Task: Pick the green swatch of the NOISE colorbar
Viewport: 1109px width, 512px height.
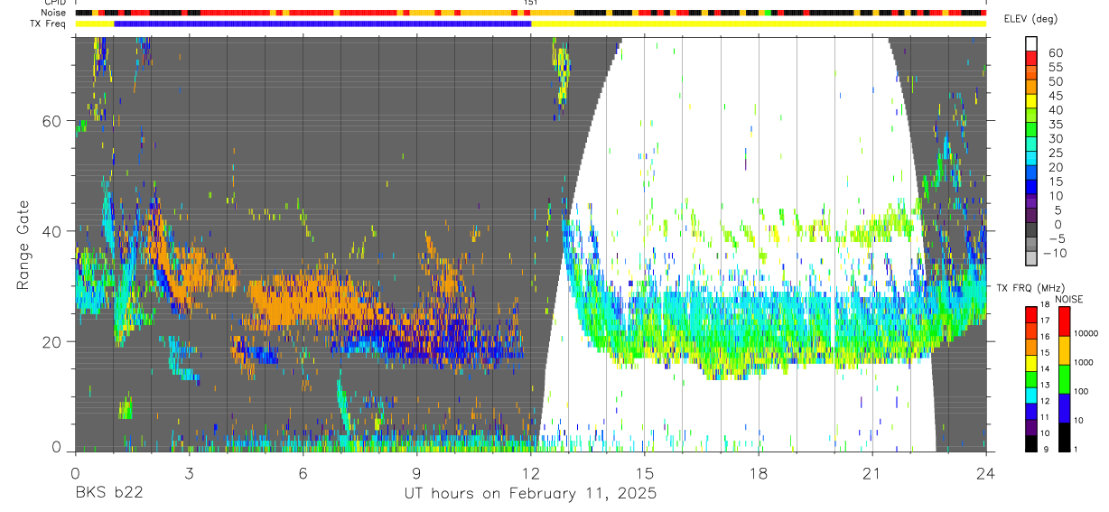Action: 1064,379
